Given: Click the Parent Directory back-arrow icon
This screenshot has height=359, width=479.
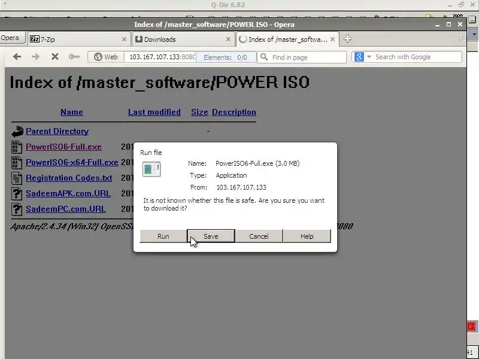Looking at the screenshot, I should pos(17,132).
